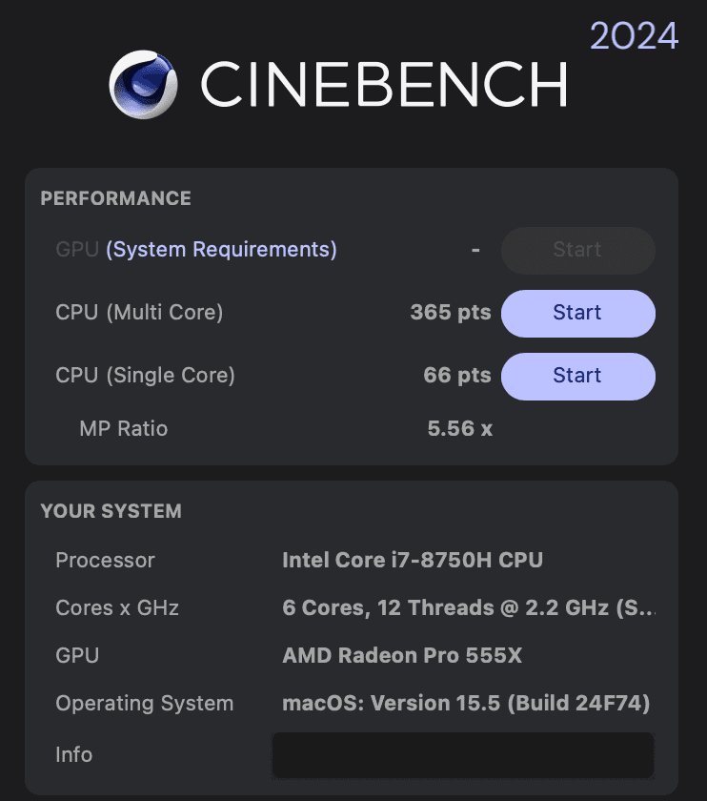Click the 5.56 x MP Ratio value
Image resolution: width=707 pixels, height=801 pixels.
[459, 429]
